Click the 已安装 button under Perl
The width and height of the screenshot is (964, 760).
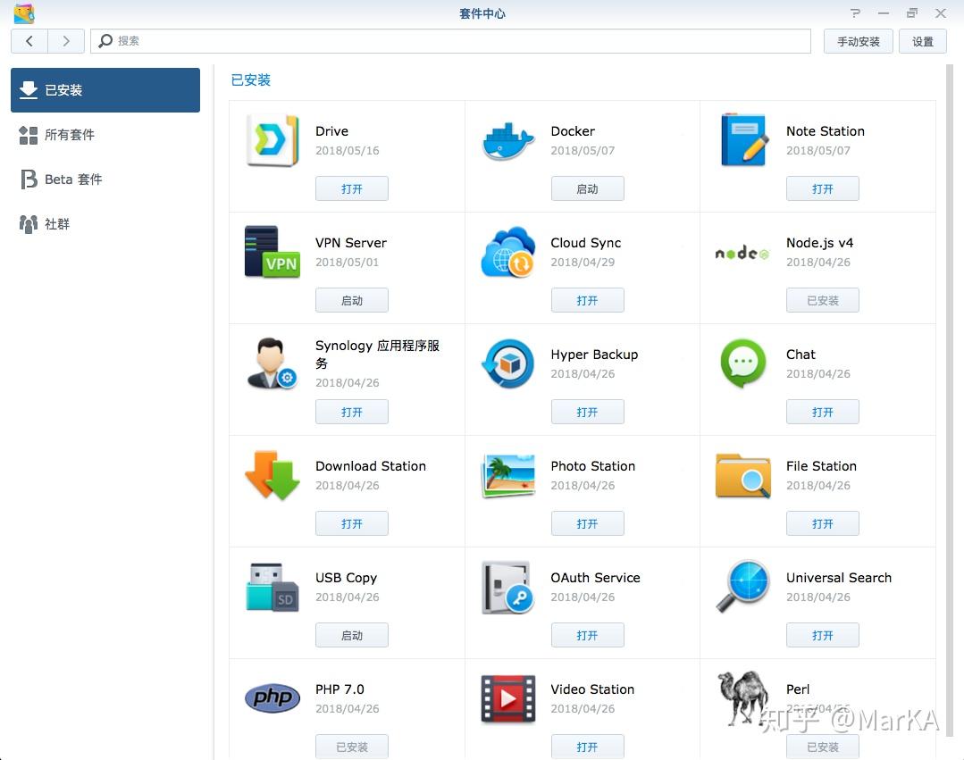(823, 747)
